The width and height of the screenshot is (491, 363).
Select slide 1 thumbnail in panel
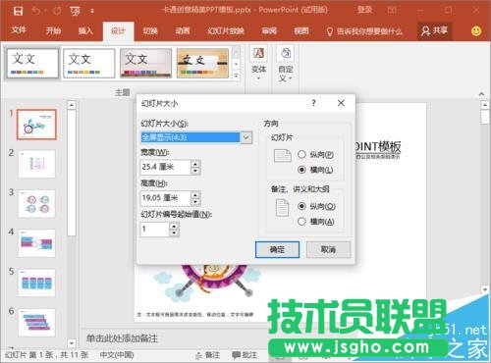tap(36, 125)
